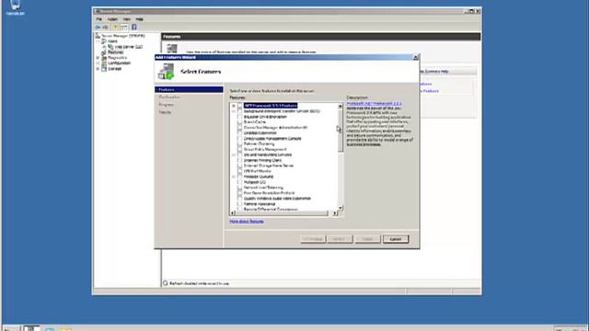Select Features node in Server Manager tree

[116, 52]
